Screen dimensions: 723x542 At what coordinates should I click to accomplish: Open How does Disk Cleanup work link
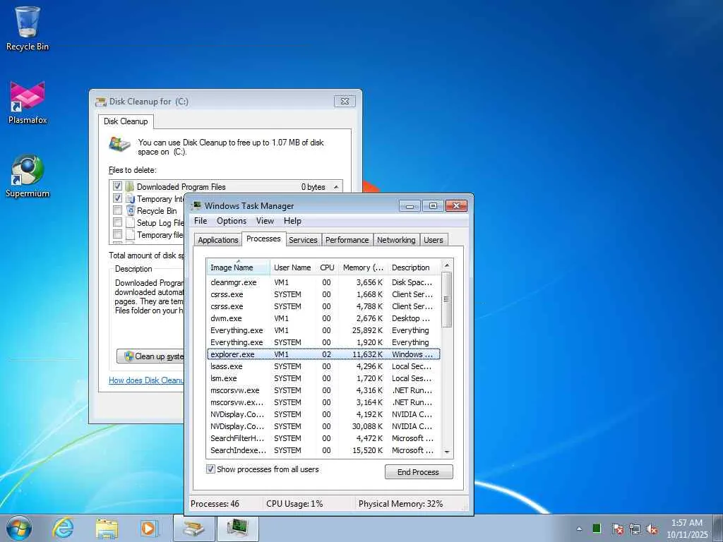[146, 380]
